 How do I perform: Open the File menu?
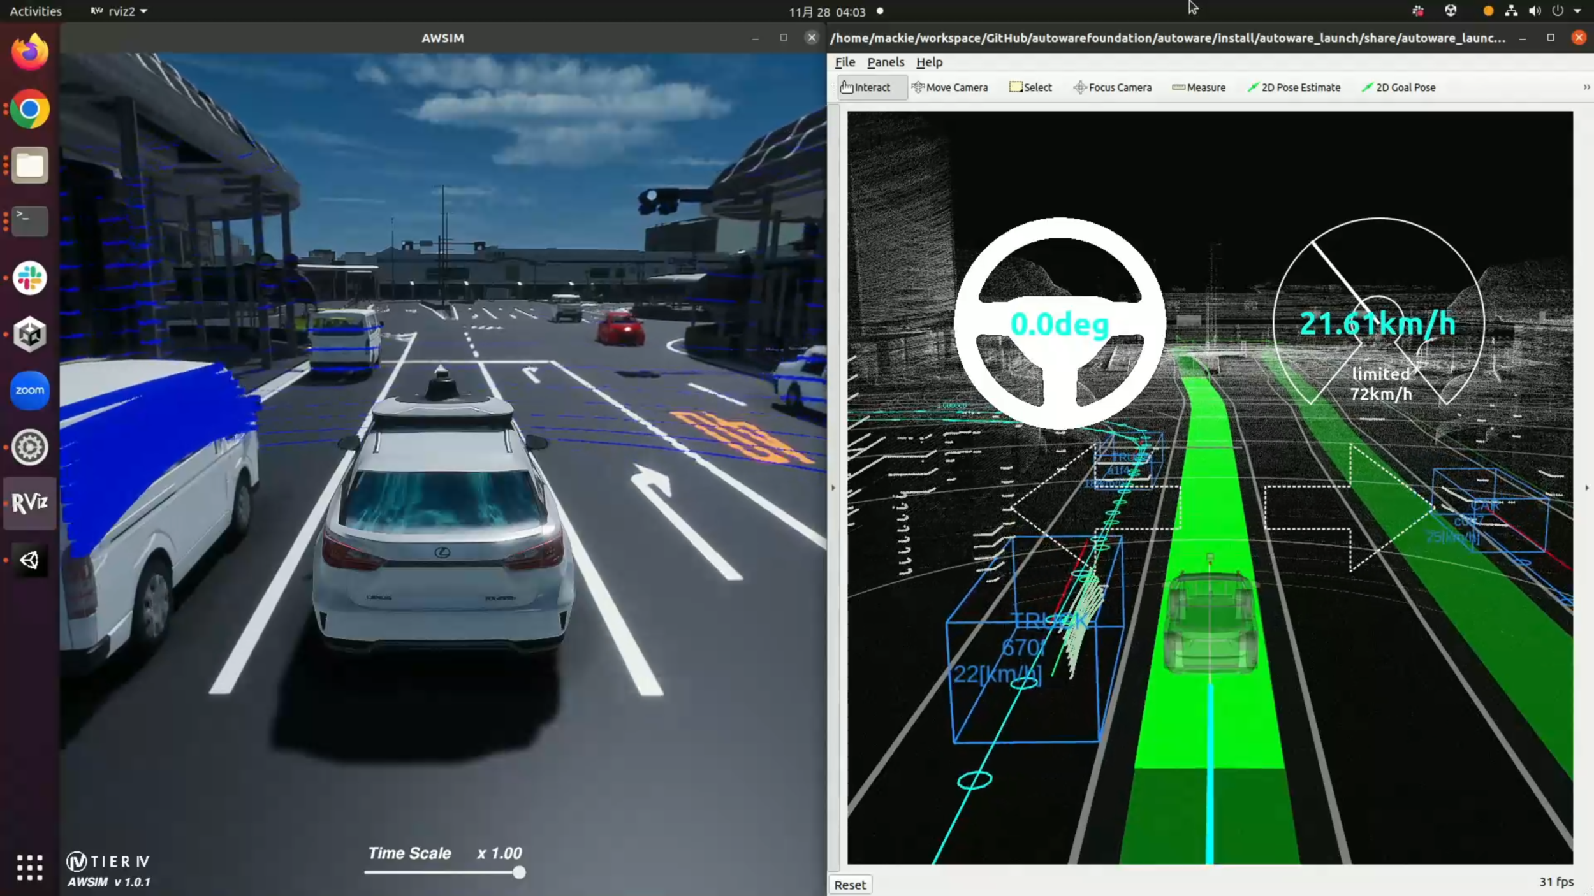click(845, 62)
